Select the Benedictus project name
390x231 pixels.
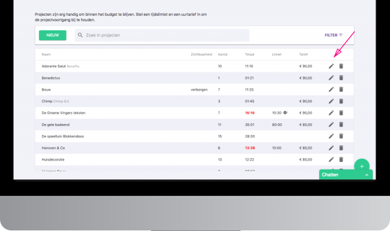51,78
